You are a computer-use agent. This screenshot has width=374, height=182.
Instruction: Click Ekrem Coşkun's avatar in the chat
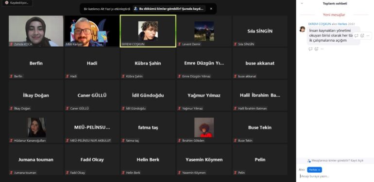click(x=303, y=29)
